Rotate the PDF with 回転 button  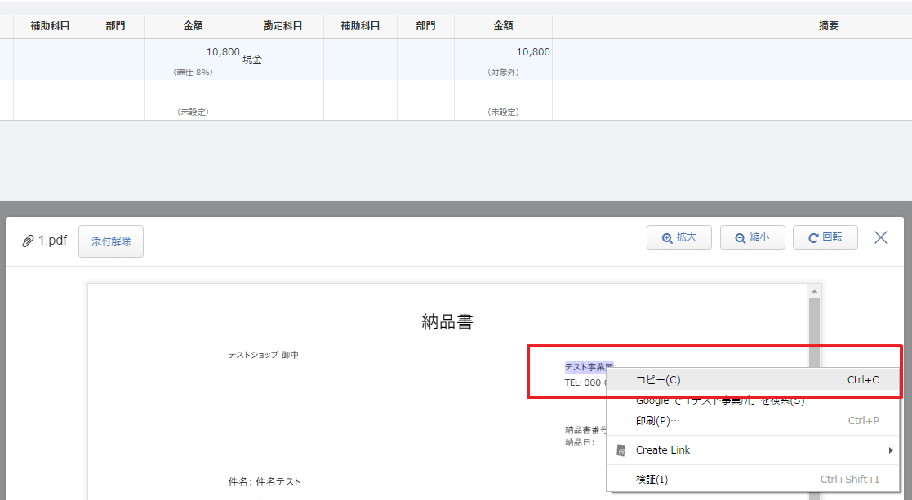825,237
